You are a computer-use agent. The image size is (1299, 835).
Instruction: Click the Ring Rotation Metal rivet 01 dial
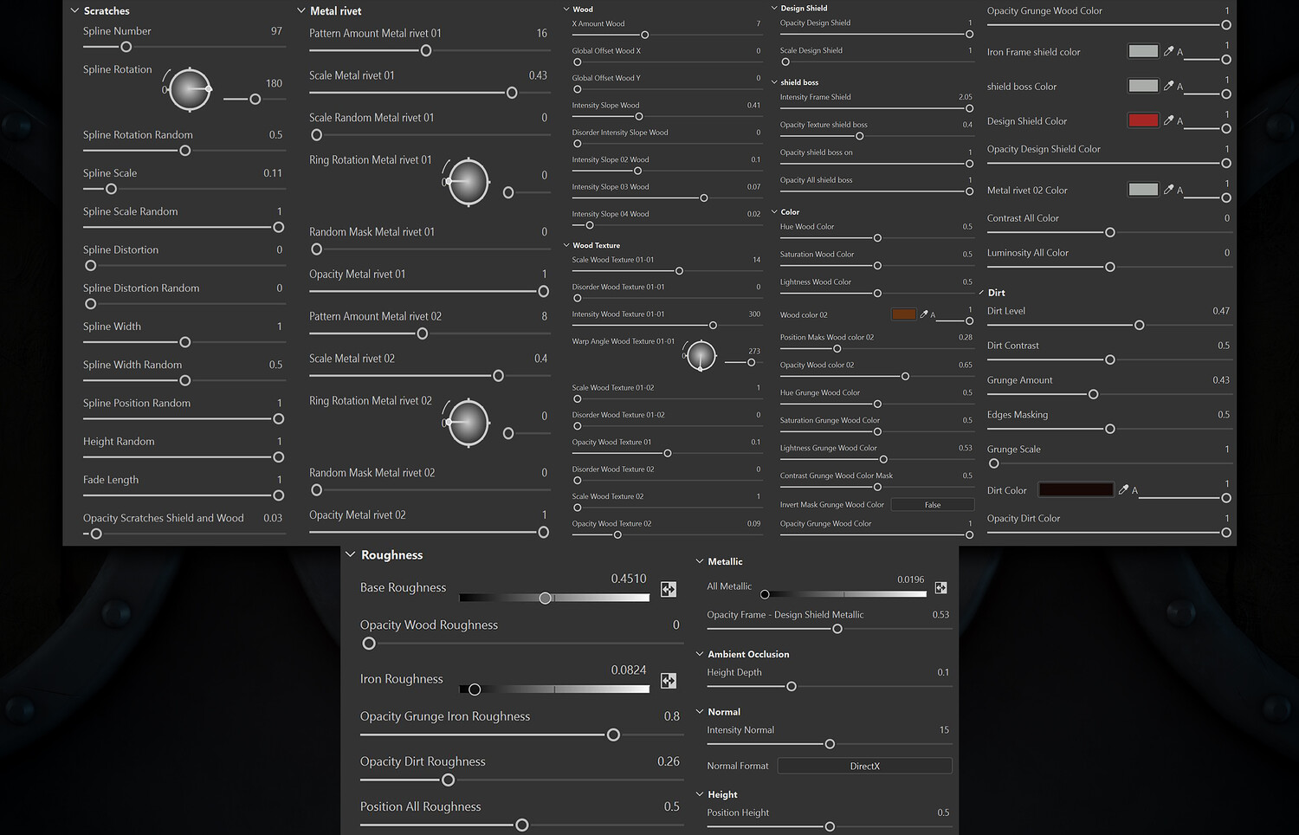[x=468, y=182]
